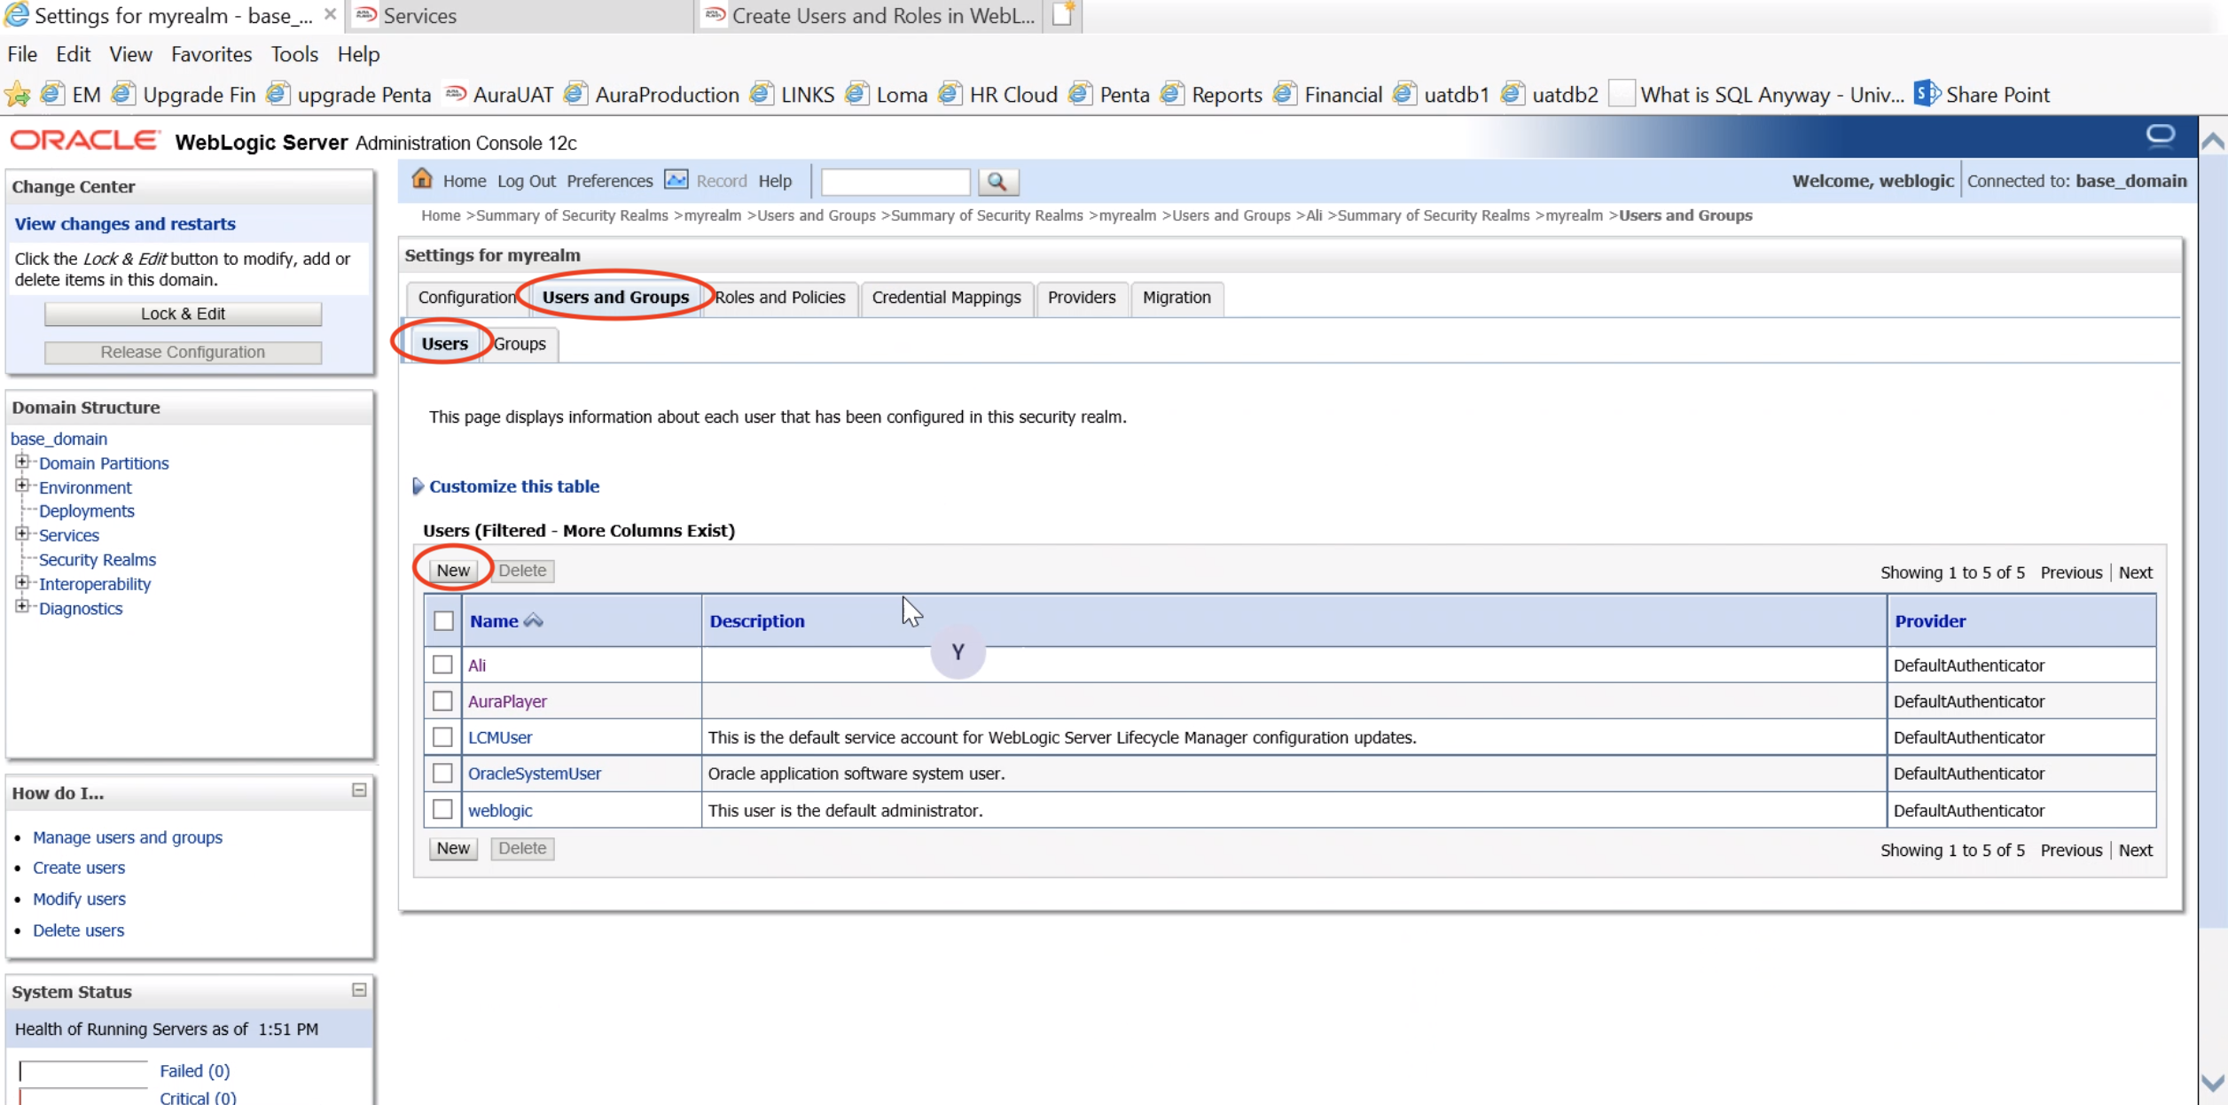
Task: Click the console search input field
Action: [895, 182]
